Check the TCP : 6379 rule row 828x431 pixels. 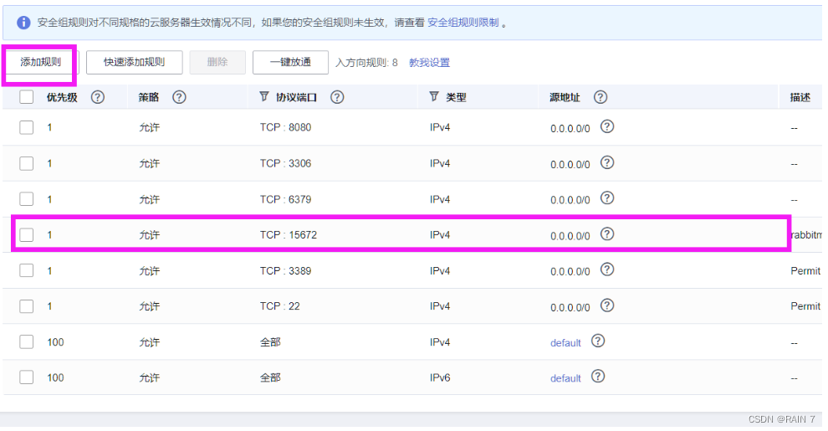pos(27,199)
